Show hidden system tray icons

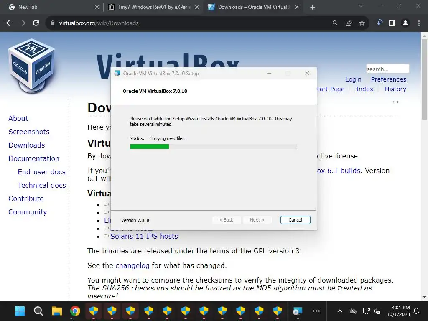(339, 311)
